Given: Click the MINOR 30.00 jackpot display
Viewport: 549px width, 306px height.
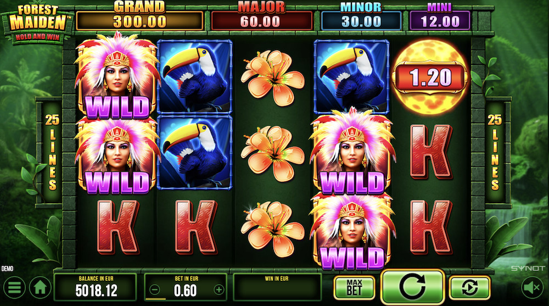Looking at the screenshot, I should coord(361,17).
